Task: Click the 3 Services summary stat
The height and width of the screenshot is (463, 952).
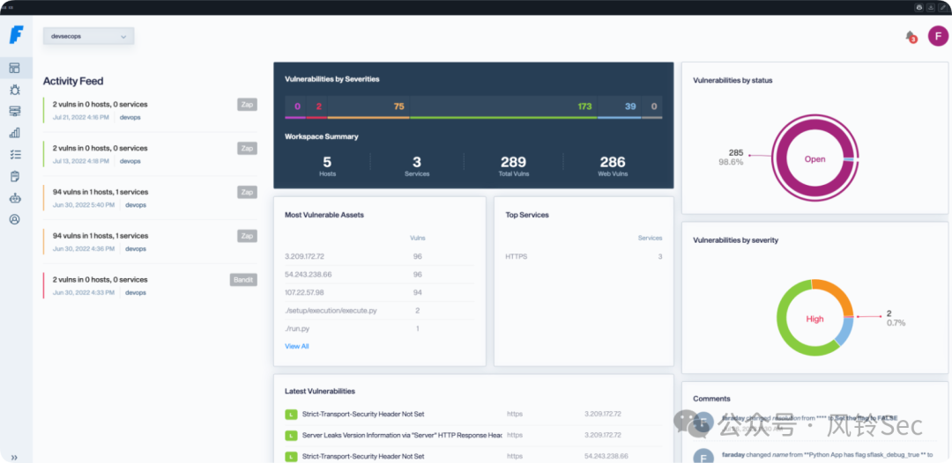Action: 416,165
